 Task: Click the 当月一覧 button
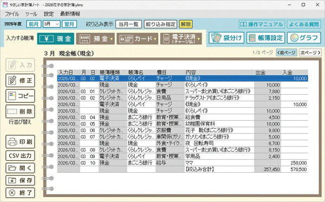(x=128, y=24)
